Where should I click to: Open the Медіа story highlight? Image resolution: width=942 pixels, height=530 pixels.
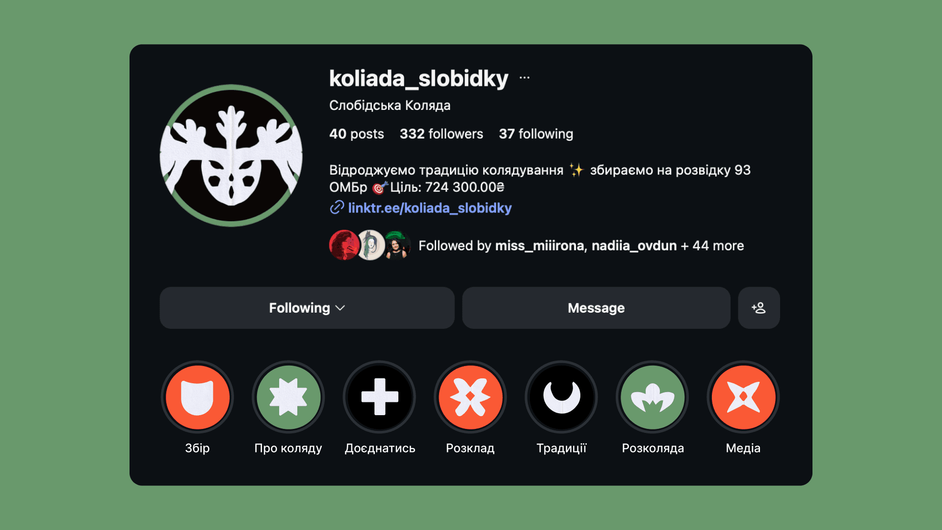pyautogui.click(x=743, y=397)
